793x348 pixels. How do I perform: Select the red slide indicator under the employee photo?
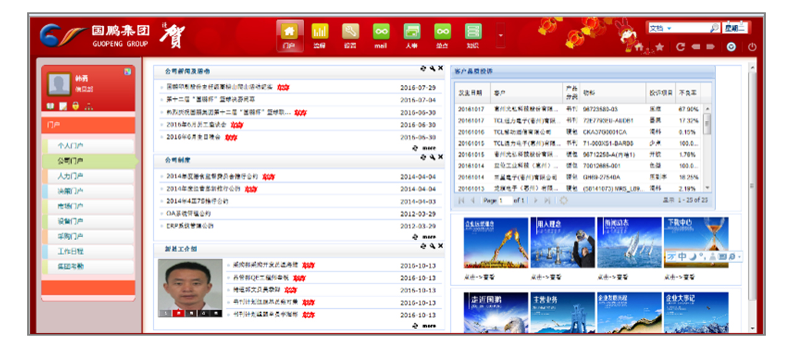point(179,313)
